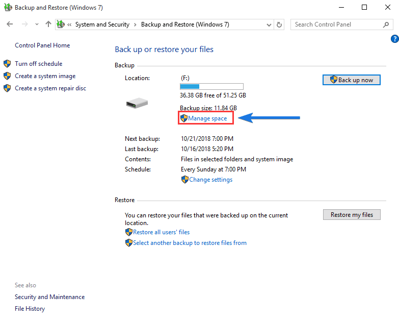Click the search magnifier icon
This screenshot has height=322, width=399.
coord(386,24)
